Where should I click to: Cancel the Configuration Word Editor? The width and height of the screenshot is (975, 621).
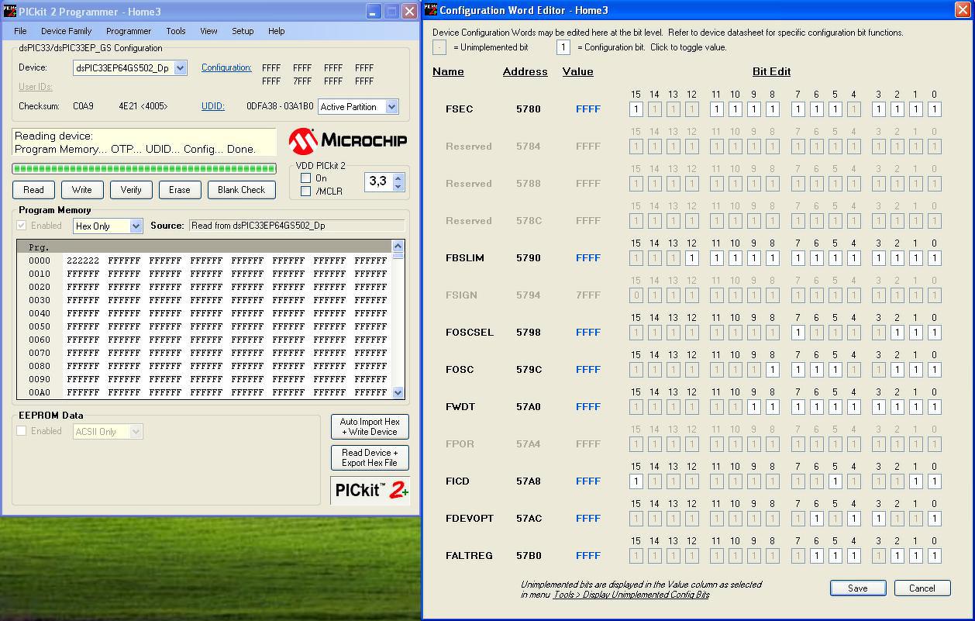click(x=922, y=588)
